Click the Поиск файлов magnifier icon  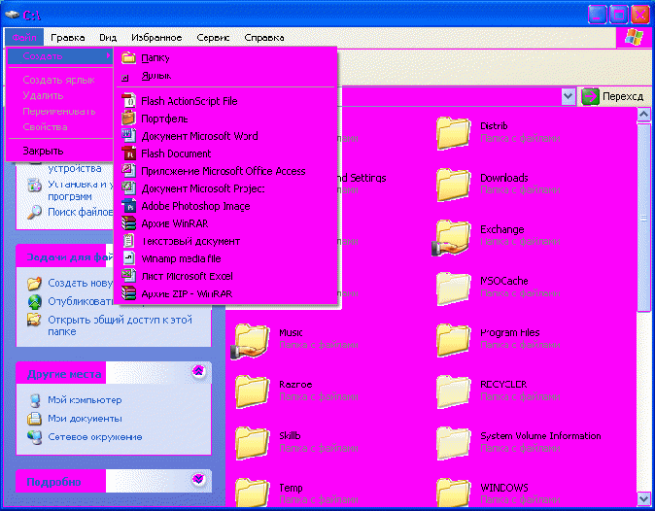click(x=34, y=212)
